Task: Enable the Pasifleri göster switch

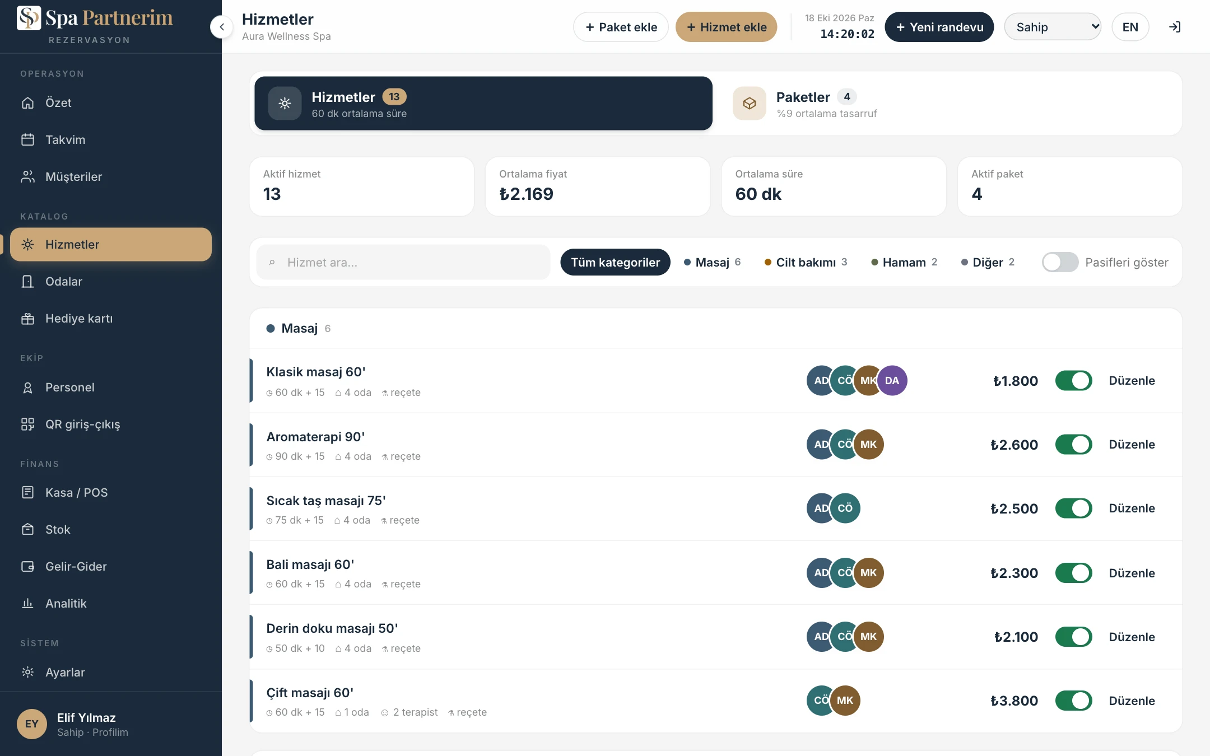Action: coord(1060,262)
